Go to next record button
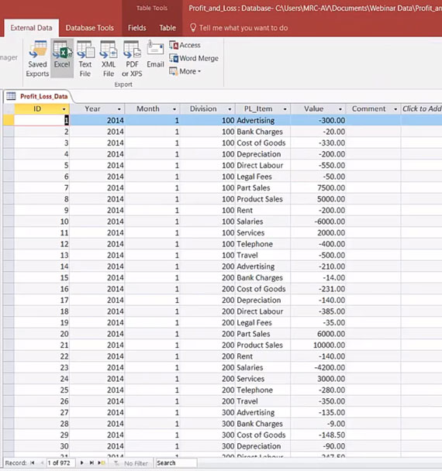This screenshot has width=442, height=471. tap(81, 463)
